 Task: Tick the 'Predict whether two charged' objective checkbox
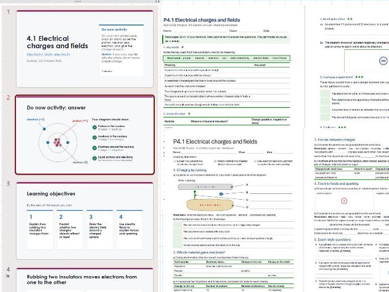tap(215, 161)
